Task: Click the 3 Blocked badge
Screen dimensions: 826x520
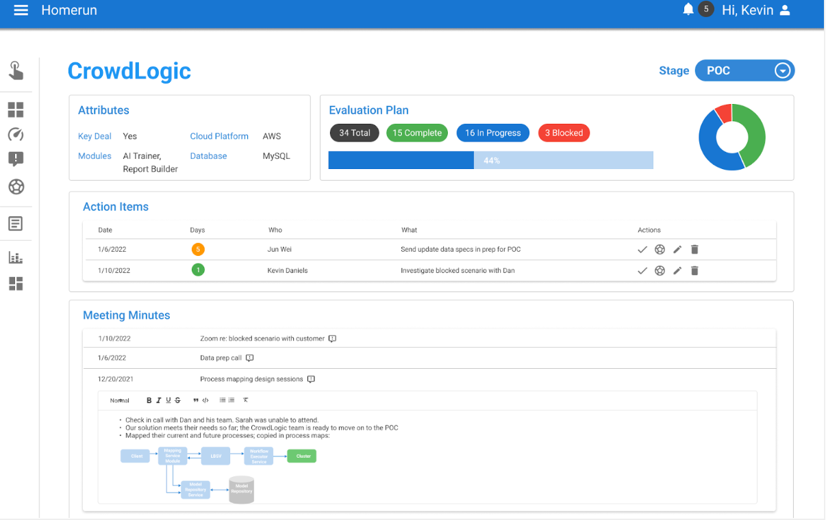Action: pyautogui.click(x=564, y=133)
